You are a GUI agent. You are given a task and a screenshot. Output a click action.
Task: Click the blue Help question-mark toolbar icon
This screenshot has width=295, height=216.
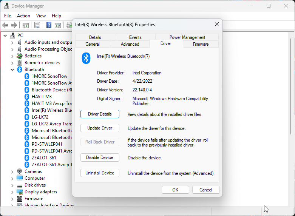49,25
